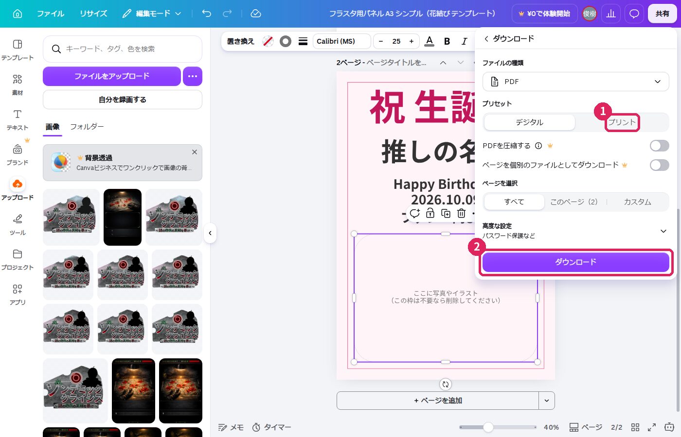Open add page options arrow

[547, 401]
